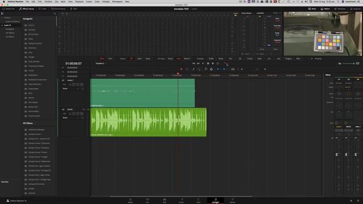Click Pause in the Loudness meter
Image resolution: width=363 pixels, height=204 pixels.
pyautogui.click(x=262, y=49)
